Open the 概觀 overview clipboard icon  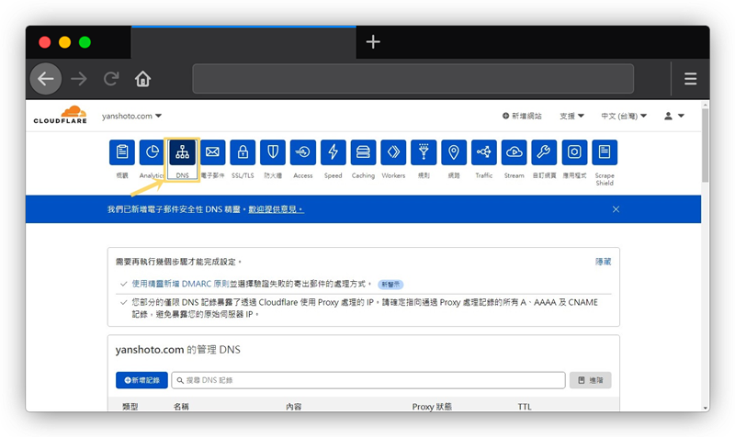[x=122, y=152]
